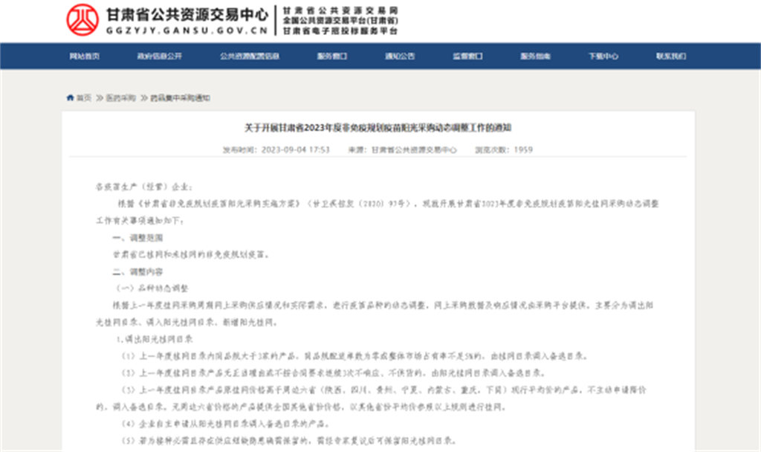Click the 药品集中采购通知 breadcrumb link
The image size is (761, 452).
180,98
